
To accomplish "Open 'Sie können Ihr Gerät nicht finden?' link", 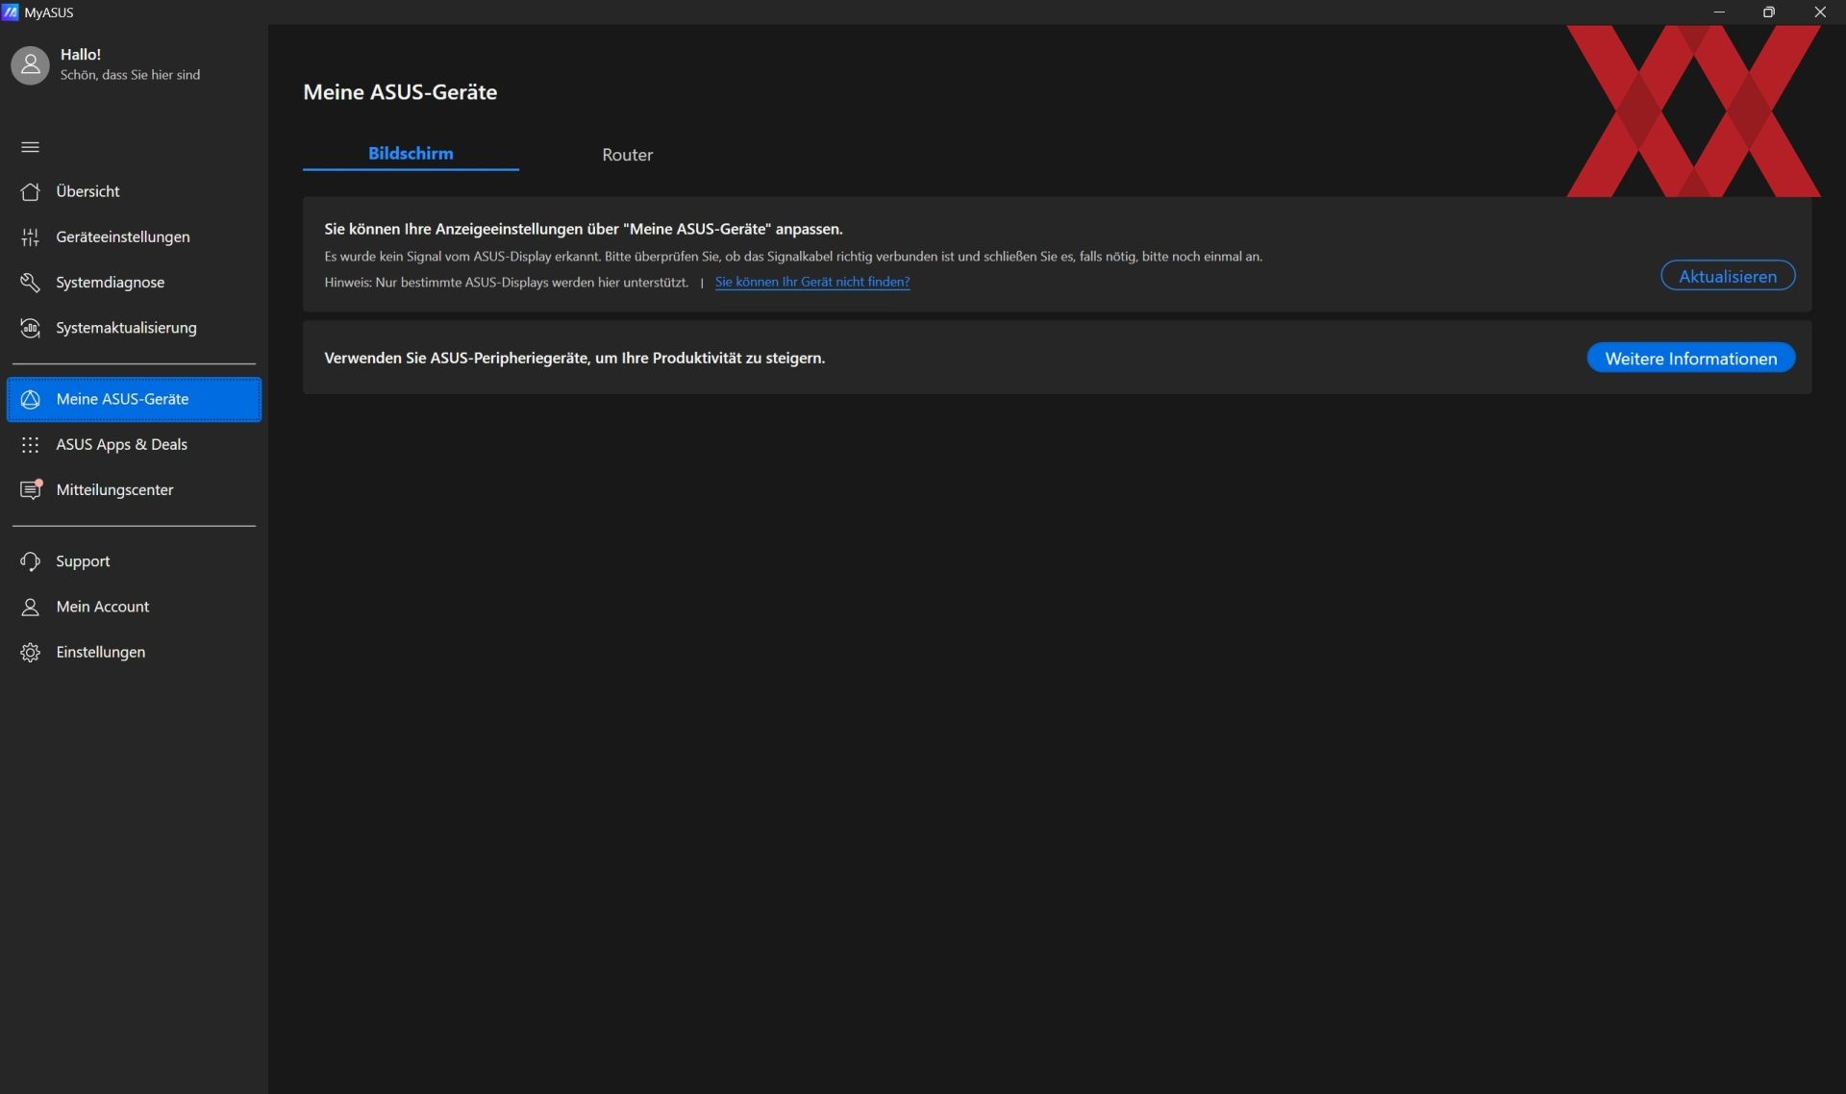I will click(812, 282).
